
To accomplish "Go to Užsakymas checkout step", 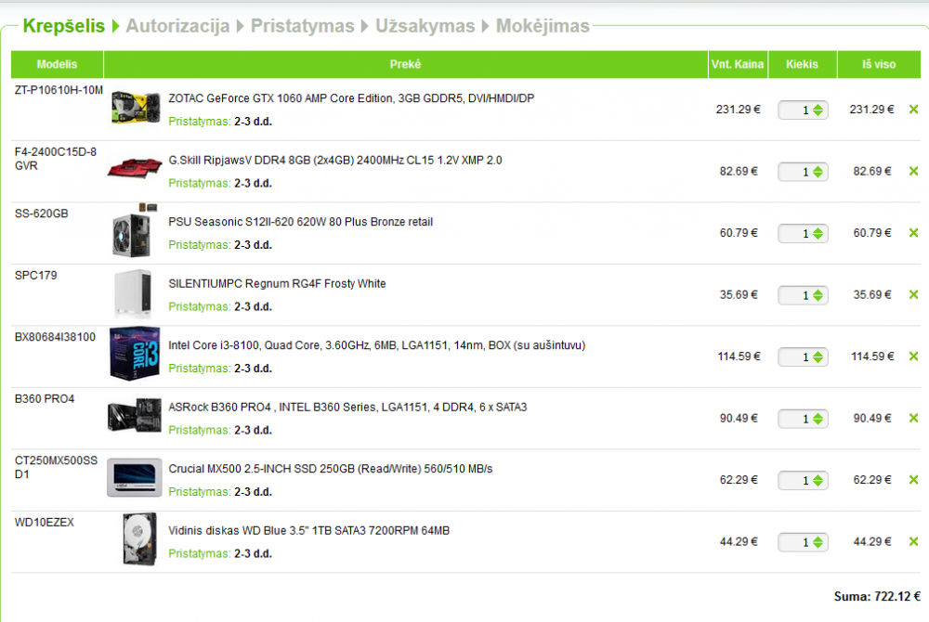I will point(425,25).
